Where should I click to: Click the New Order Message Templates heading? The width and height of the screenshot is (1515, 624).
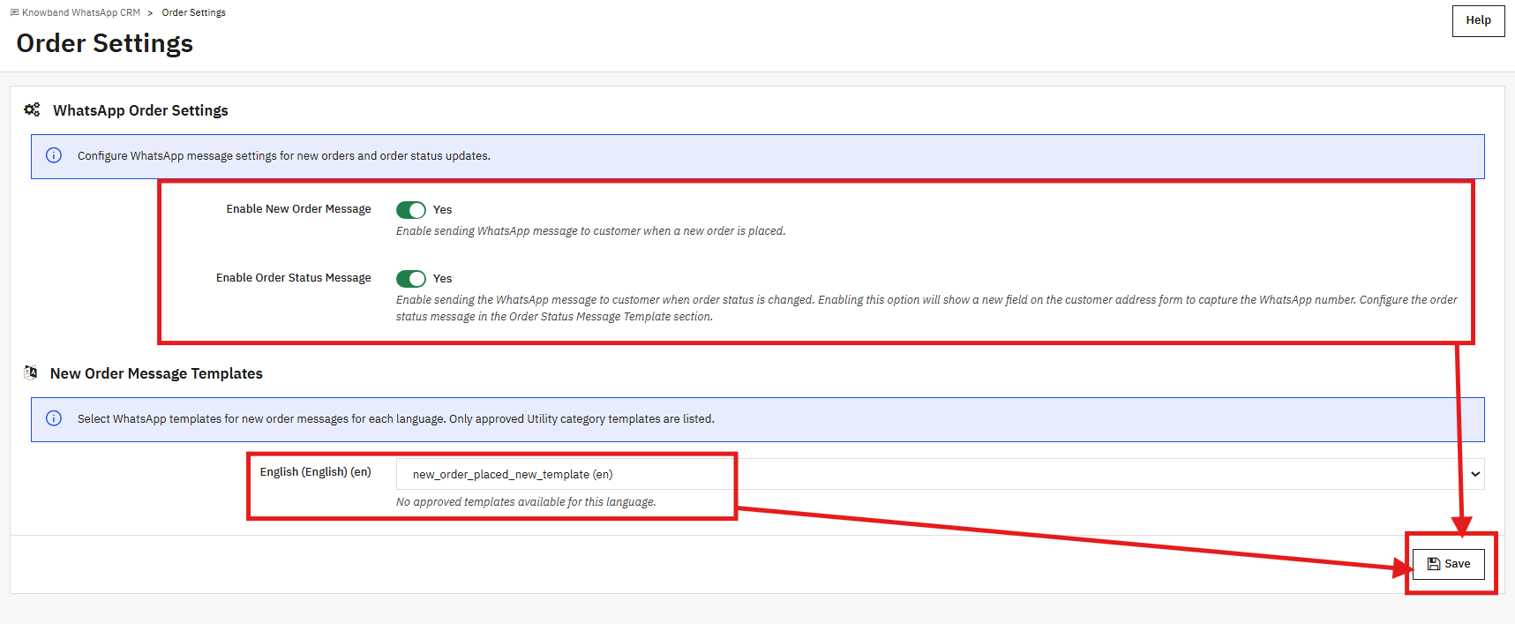click(x=156, y=373)
